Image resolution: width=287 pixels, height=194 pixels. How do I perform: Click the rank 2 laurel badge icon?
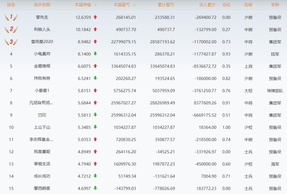point(11,30)
